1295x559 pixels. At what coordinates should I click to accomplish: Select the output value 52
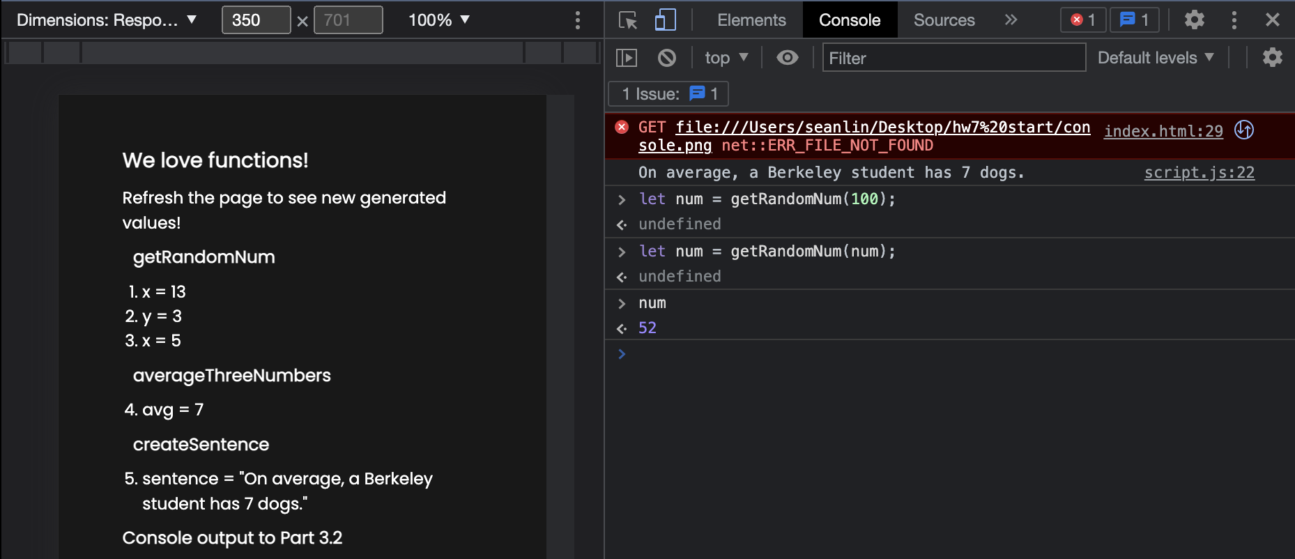(x=647, y=328)
